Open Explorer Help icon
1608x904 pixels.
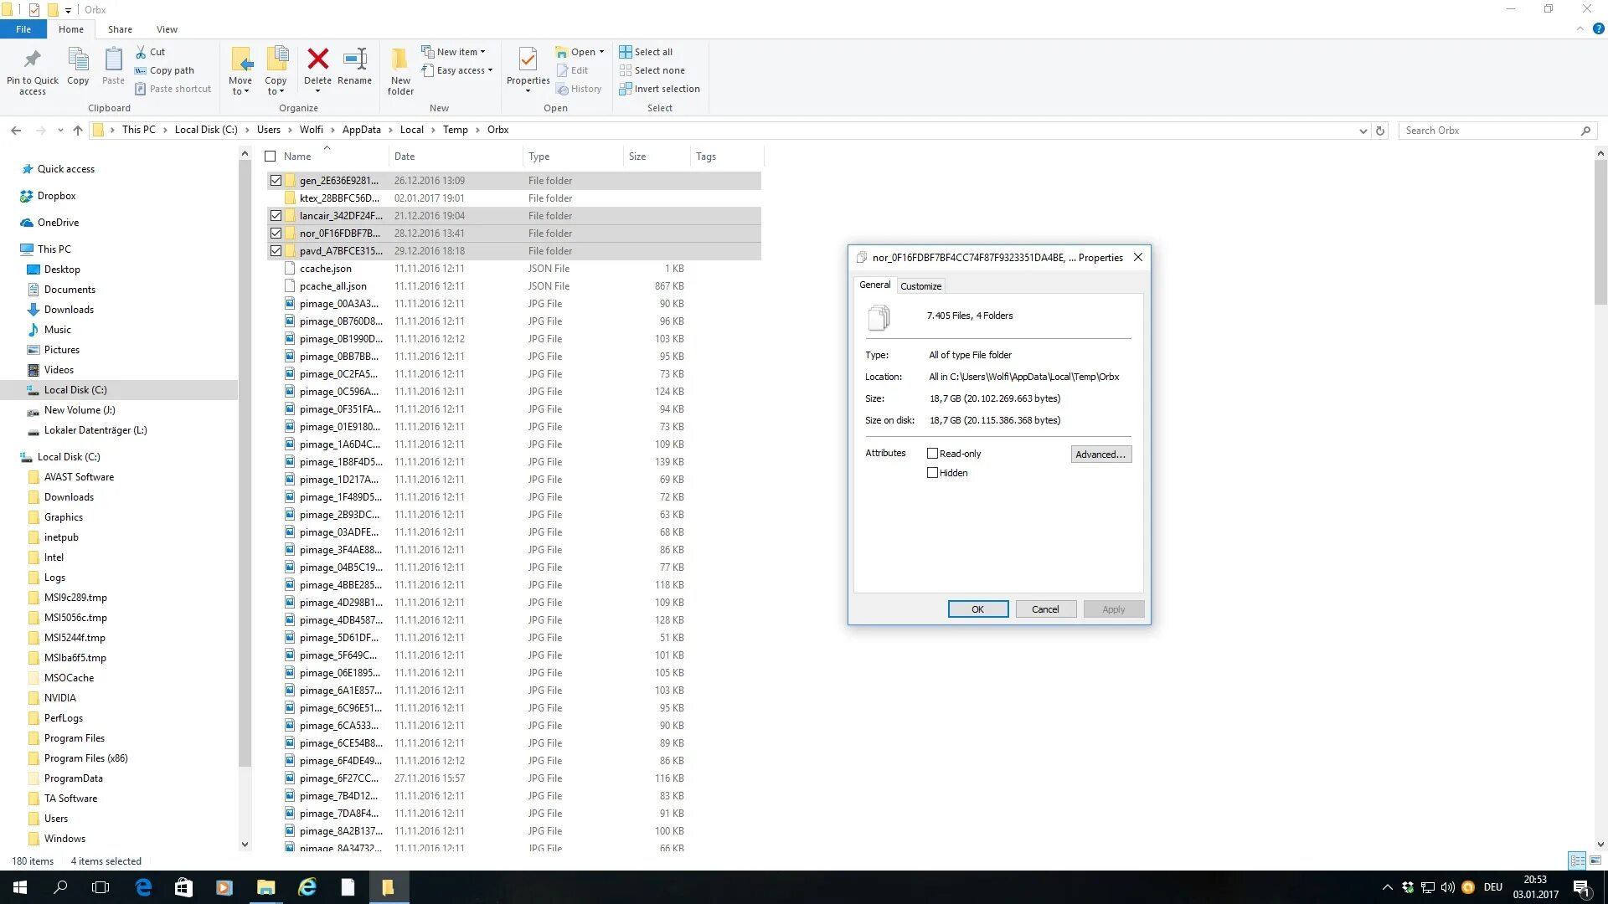click(x=1598, y=28)
